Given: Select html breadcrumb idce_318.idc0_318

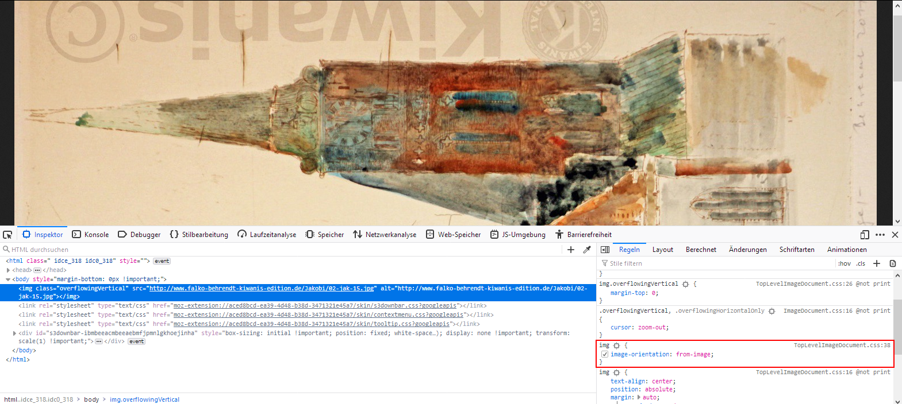Looking at the screenshot, I should [x=39, y=399].
